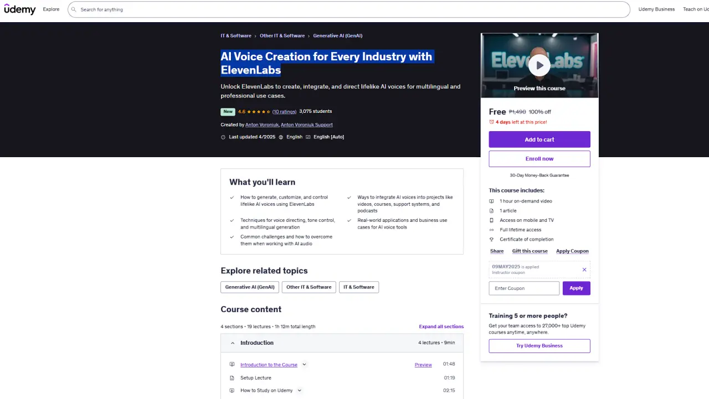Click 30-Day Money-Back Guarantee text
709x399 pixels.
pos(540,175)
